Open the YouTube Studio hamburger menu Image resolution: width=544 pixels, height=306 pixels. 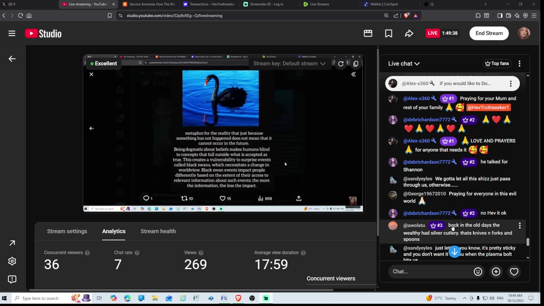pos(12,33)
